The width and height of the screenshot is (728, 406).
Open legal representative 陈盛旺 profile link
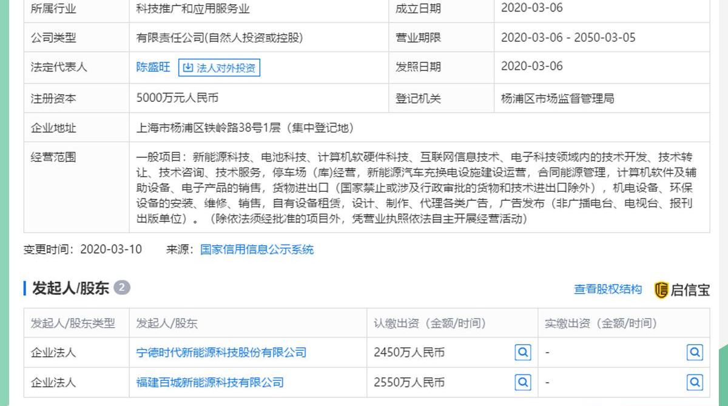pyautogui.click(x=153, y=67)
